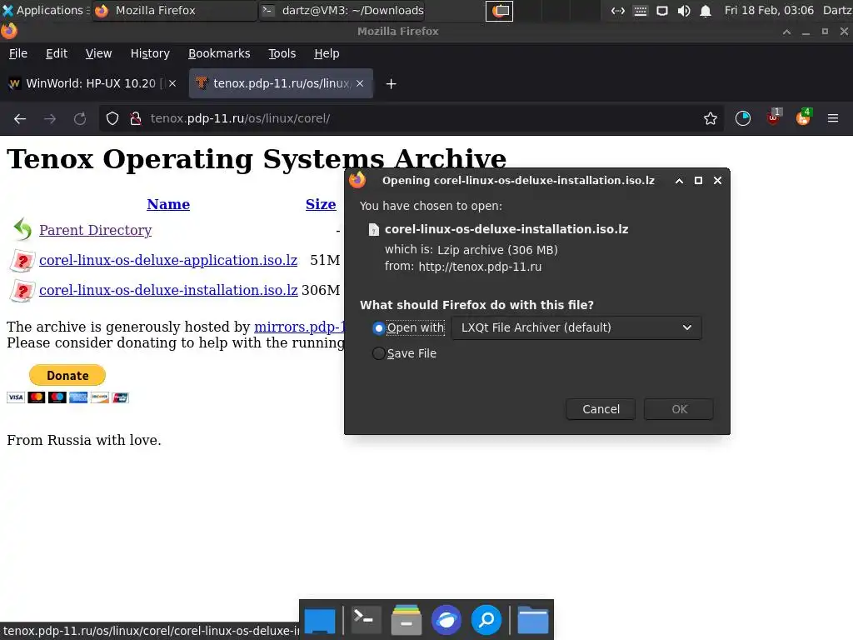Viewport: 853px width, 640px height.
Task: Open the History menu
Action: (150, 53)
